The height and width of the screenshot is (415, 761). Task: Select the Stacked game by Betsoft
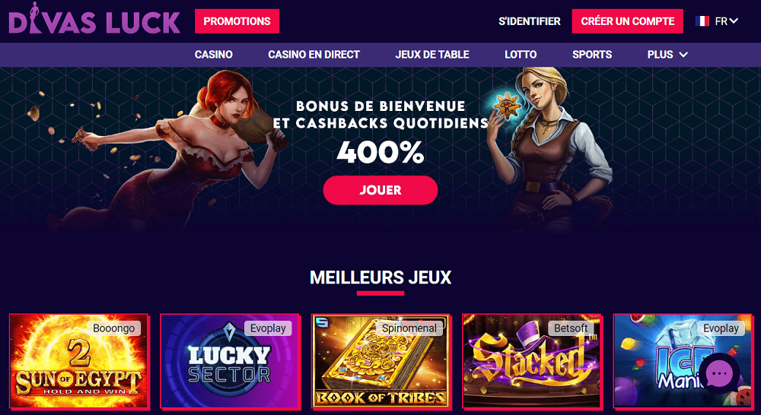[x=531, y=361]
